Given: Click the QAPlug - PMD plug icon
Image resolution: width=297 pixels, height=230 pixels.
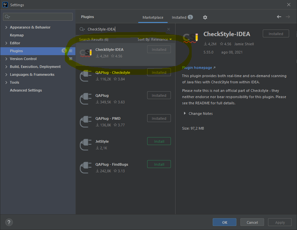Looking at the screenshot, I should (x=86, y=122).
